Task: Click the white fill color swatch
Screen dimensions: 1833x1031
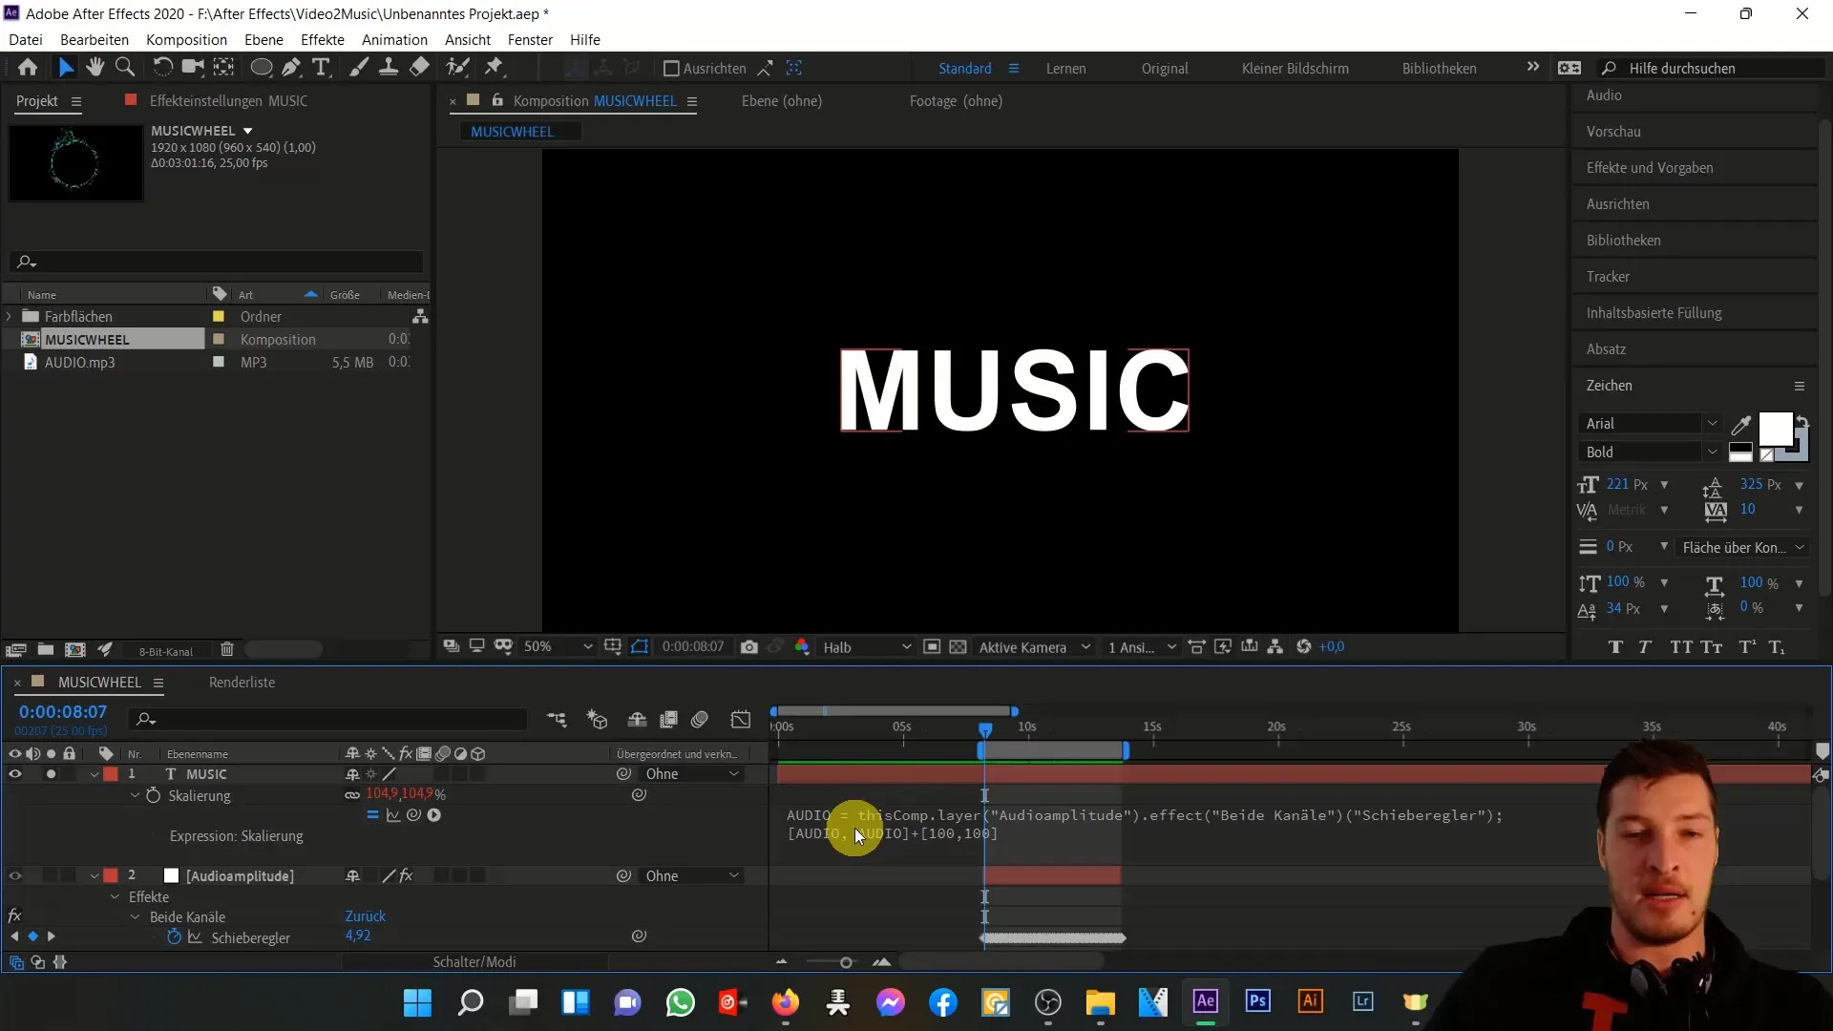Action: coord(1774,429)
